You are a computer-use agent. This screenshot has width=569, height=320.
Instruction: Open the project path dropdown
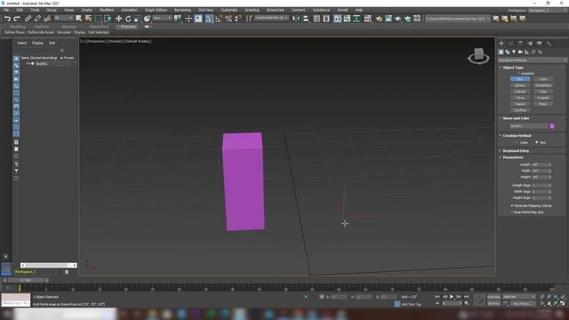tap(457, 18)
